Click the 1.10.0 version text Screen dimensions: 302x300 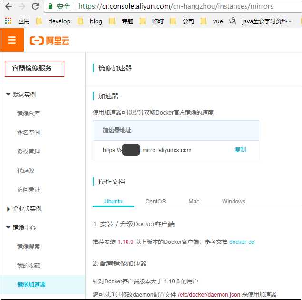pyautogui.click(x=126, y=242)
